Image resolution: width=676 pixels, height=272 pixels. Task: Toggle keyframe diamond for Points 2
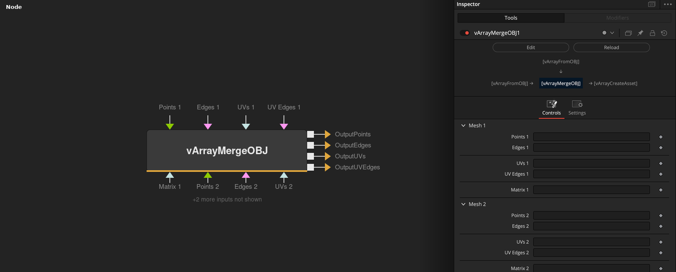(661, 216)
